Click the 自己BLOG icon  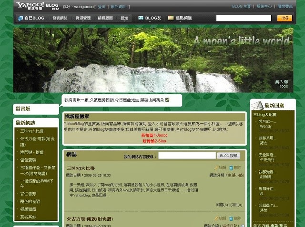(20, 18)
